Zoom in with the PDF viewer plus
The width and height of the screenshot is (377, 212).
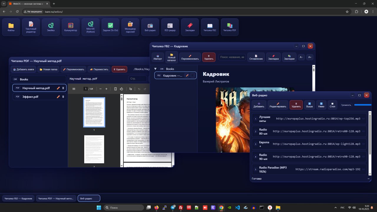106,89
